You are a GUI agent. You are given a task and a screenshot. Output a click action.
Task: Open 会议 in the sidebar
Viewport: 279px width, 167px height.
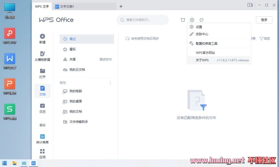[42, 125]
